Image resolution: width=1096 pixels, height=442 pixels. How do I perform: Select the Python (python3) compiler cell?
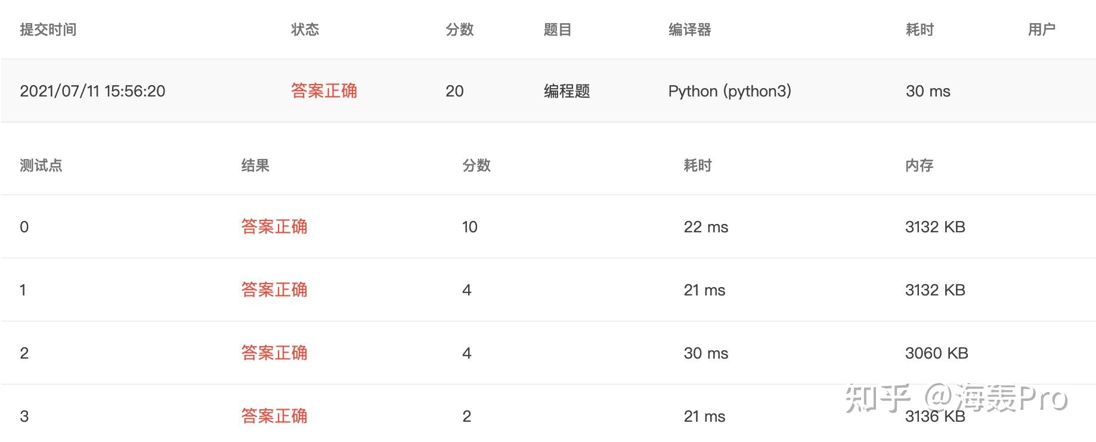(729, 91)
